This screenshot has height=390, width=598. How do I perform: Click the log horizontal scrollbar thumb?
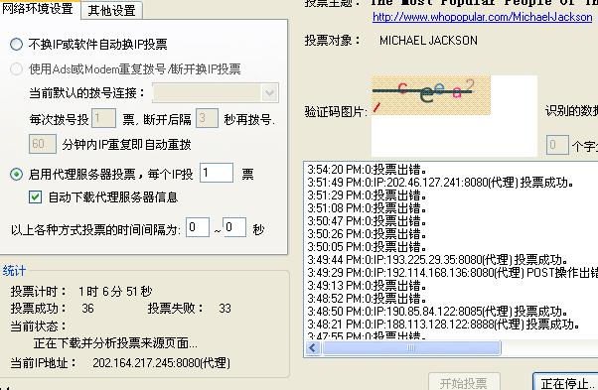[411, 347]
